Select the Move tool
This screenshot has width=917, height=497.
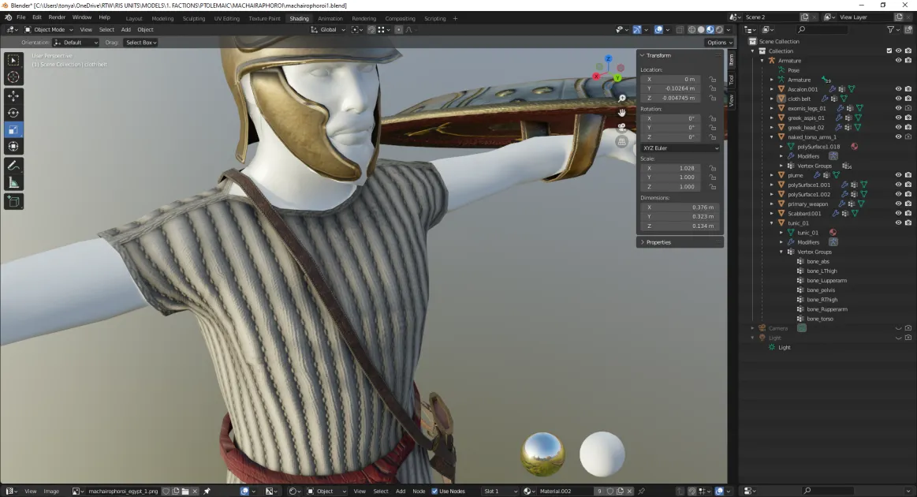13,96
